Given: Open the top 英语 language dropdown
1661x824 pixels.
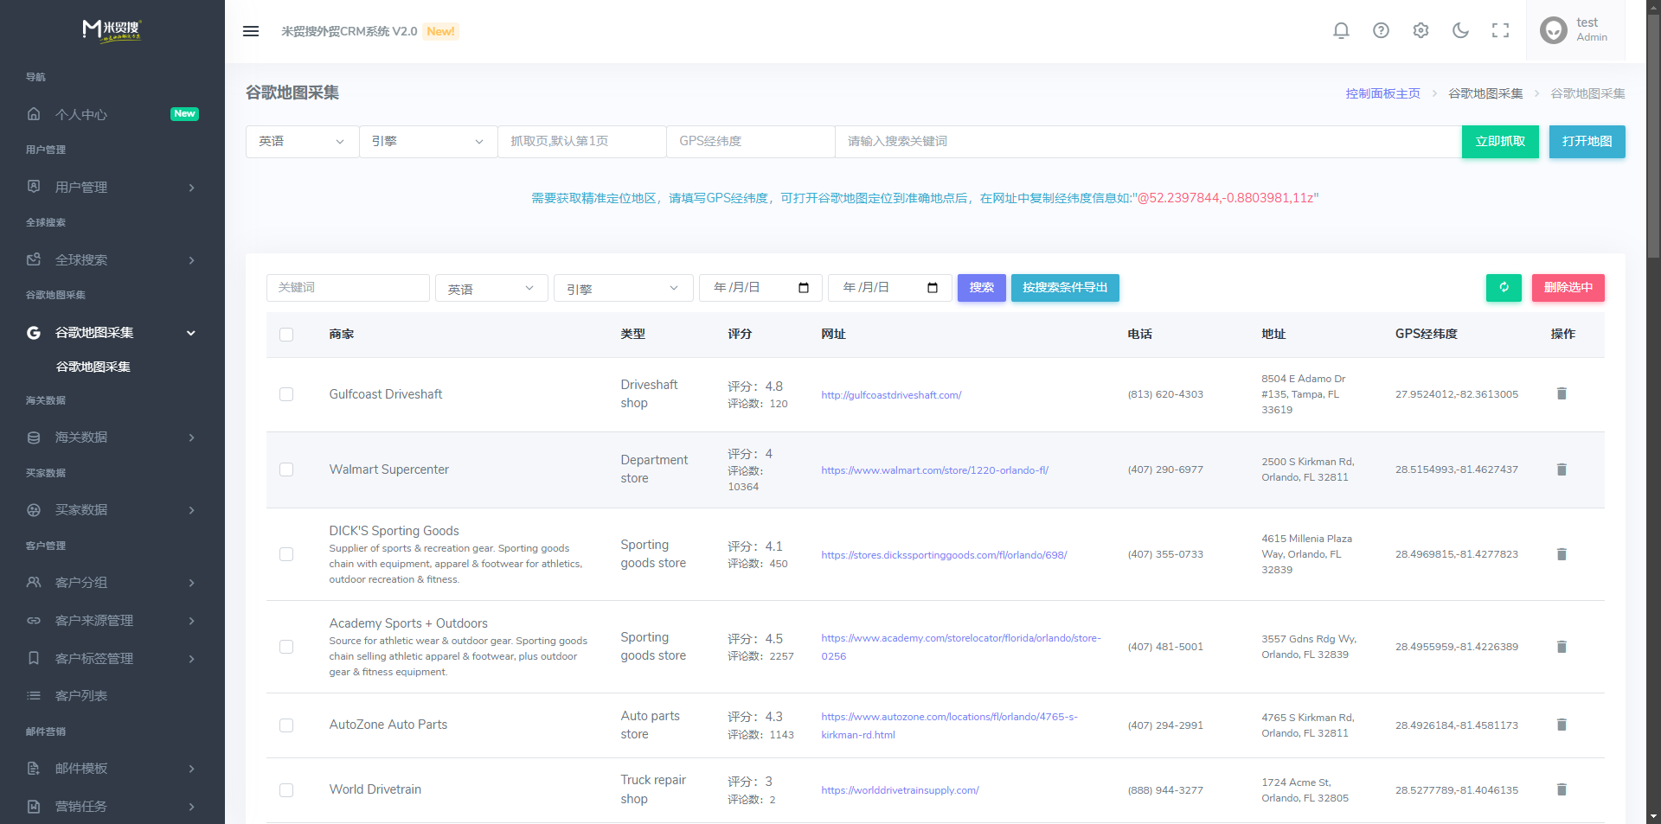Looking at the screenshot, I should click(x=302, y=142).
